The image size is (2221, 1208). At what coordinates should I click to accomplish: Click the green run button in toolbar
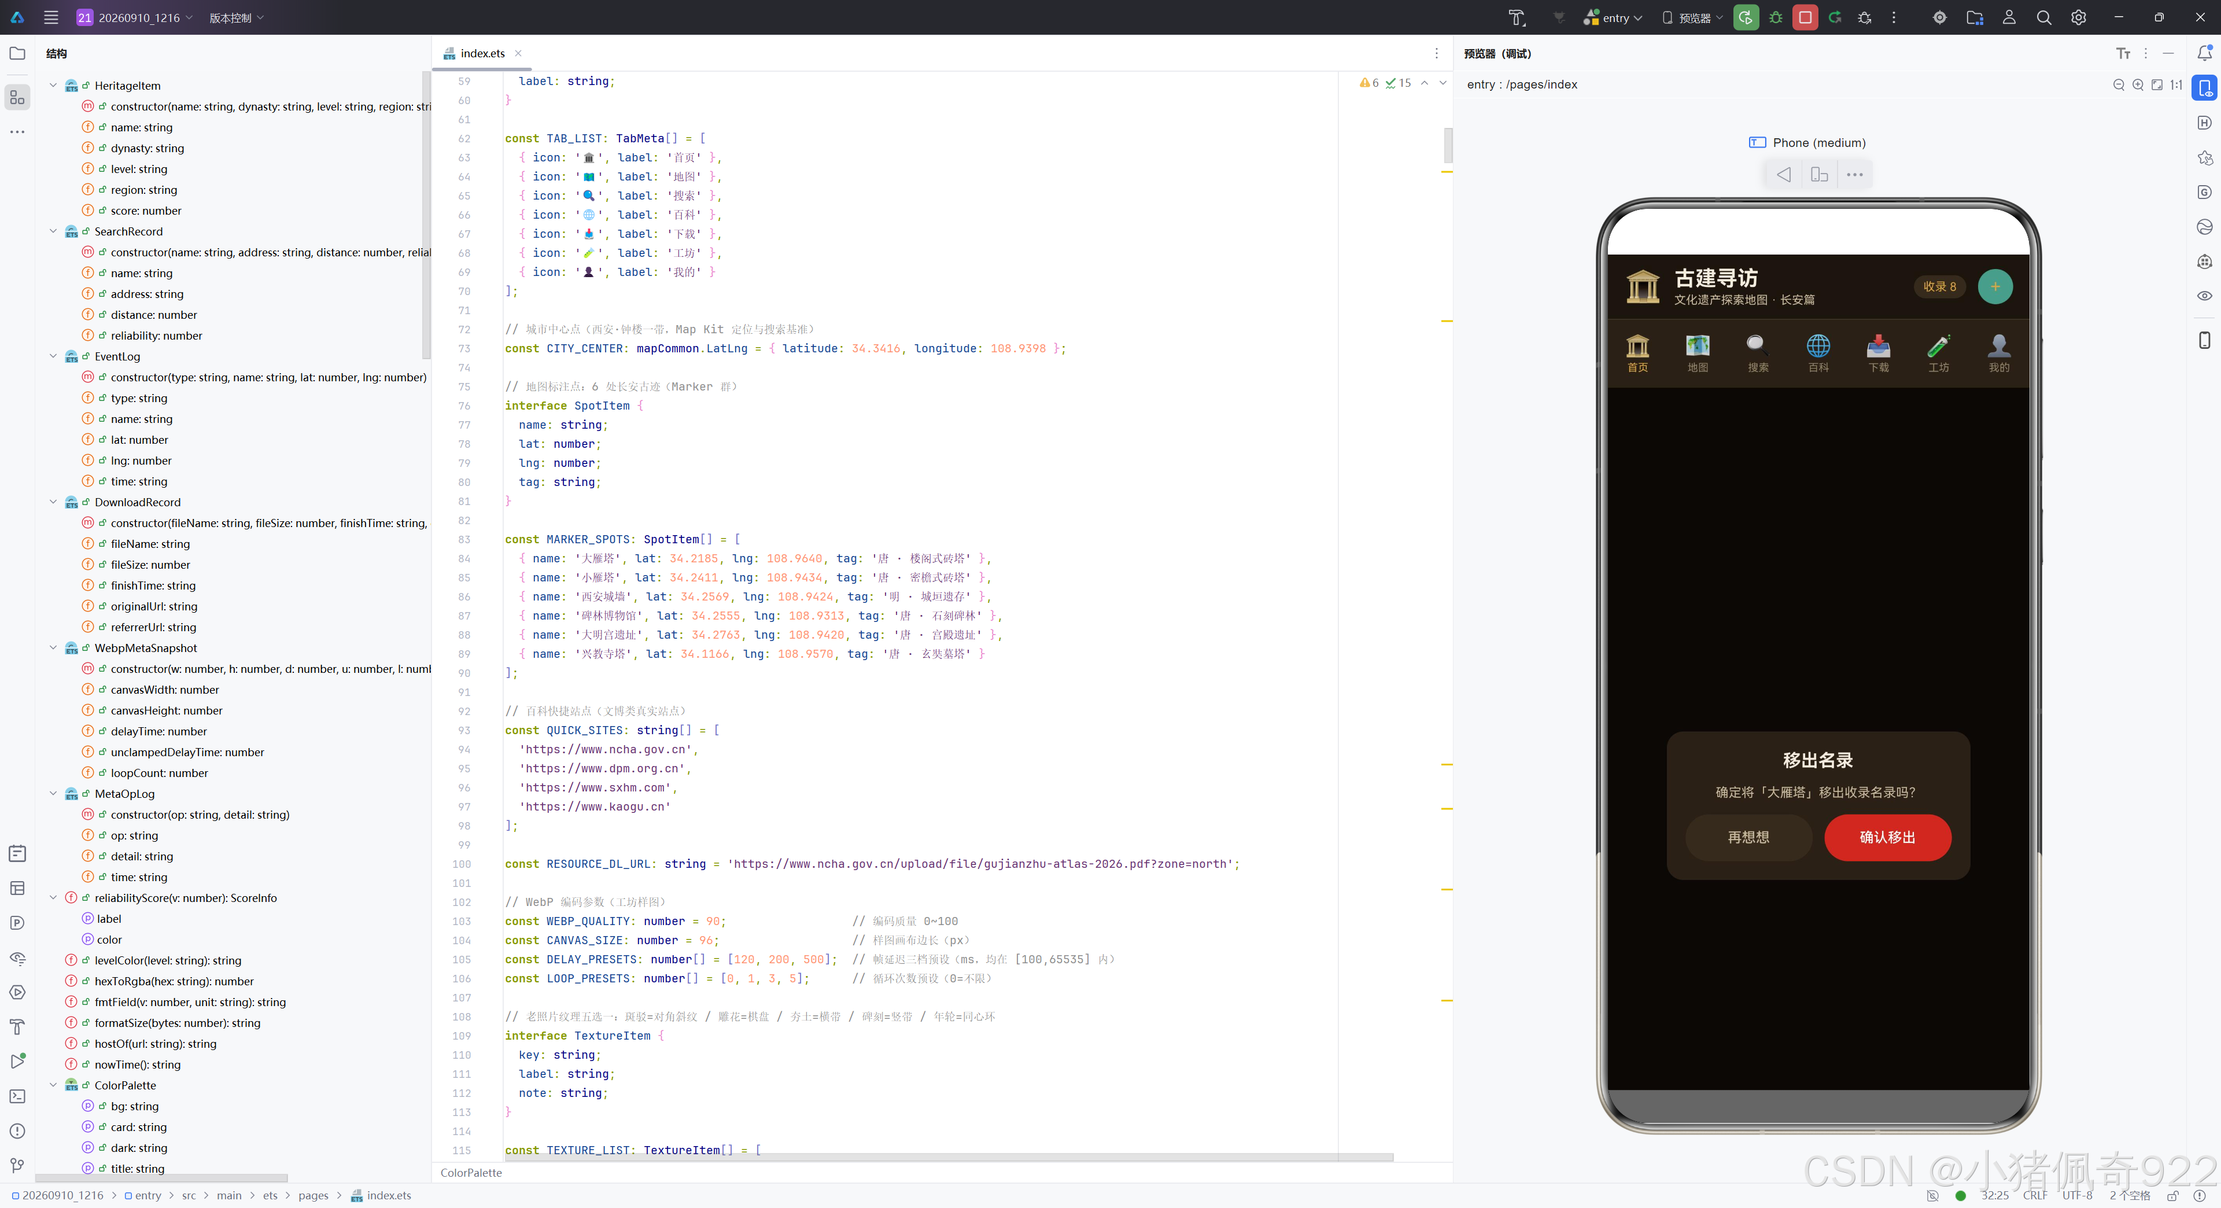[x=1746, y=17]
